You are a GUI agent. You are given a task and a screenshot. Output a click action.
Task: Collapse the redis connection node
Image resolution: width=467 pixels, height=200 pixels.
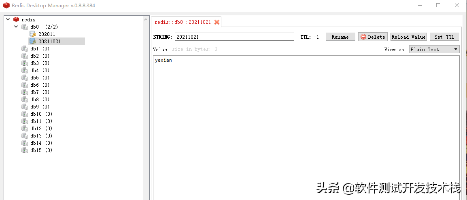(8, 19)
